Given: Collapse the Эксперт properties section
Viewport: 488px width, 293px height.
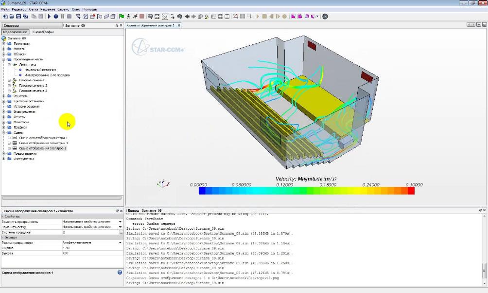Looking at the screenshot, I should tap(2, 237).
